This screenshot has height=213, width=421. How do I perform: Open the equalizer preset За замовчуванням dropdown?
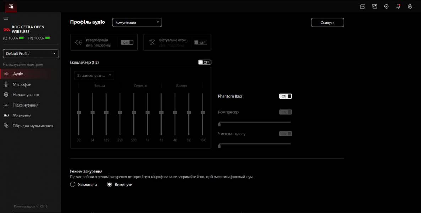tap(94, 75)
